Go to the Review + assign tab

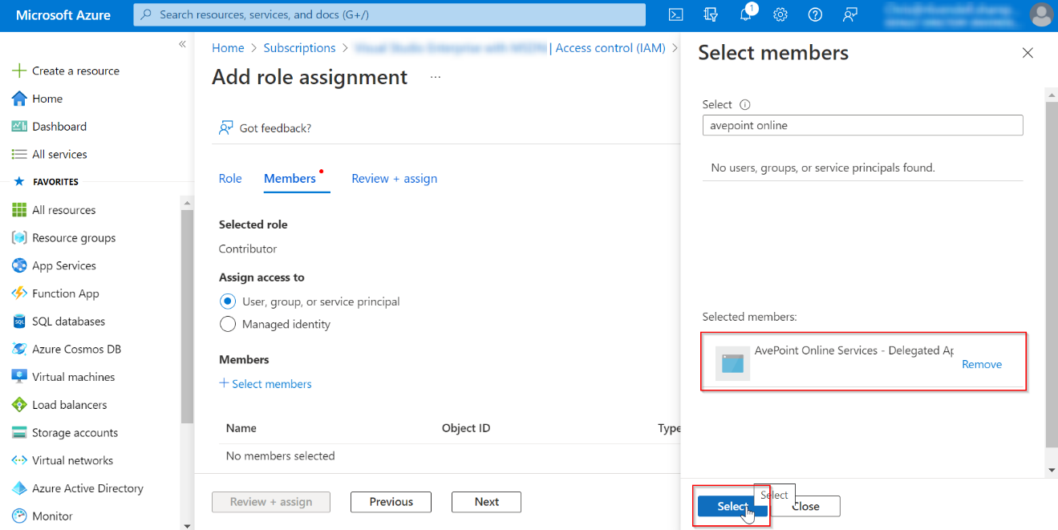point(394,179)
